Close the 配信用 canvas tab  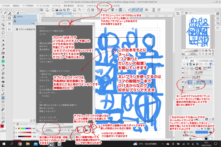coord(54,14)
